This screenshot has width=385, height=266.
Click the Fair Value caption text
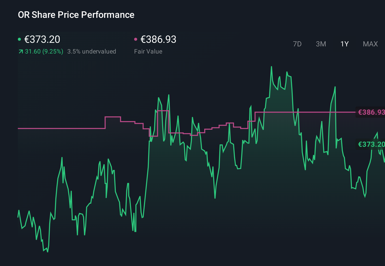pyautogui.click(x=148, y=51)
